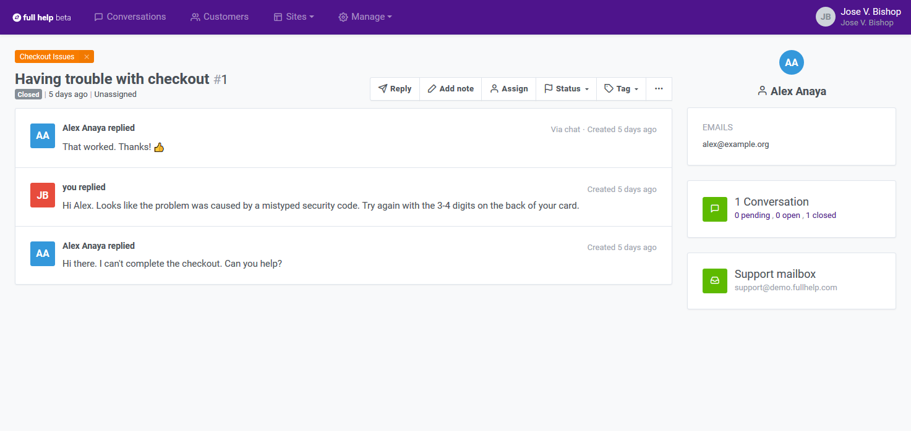Image resolution: width=911 pixels, height=431 pixels.
Task: Click the EMAILS section label
Action: click(x=718, y=127)
